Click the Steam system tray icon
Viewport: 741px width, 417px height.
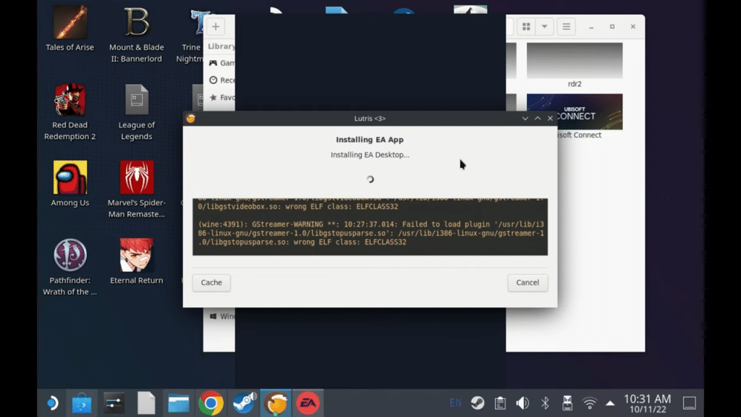click(x=478, y=403)
